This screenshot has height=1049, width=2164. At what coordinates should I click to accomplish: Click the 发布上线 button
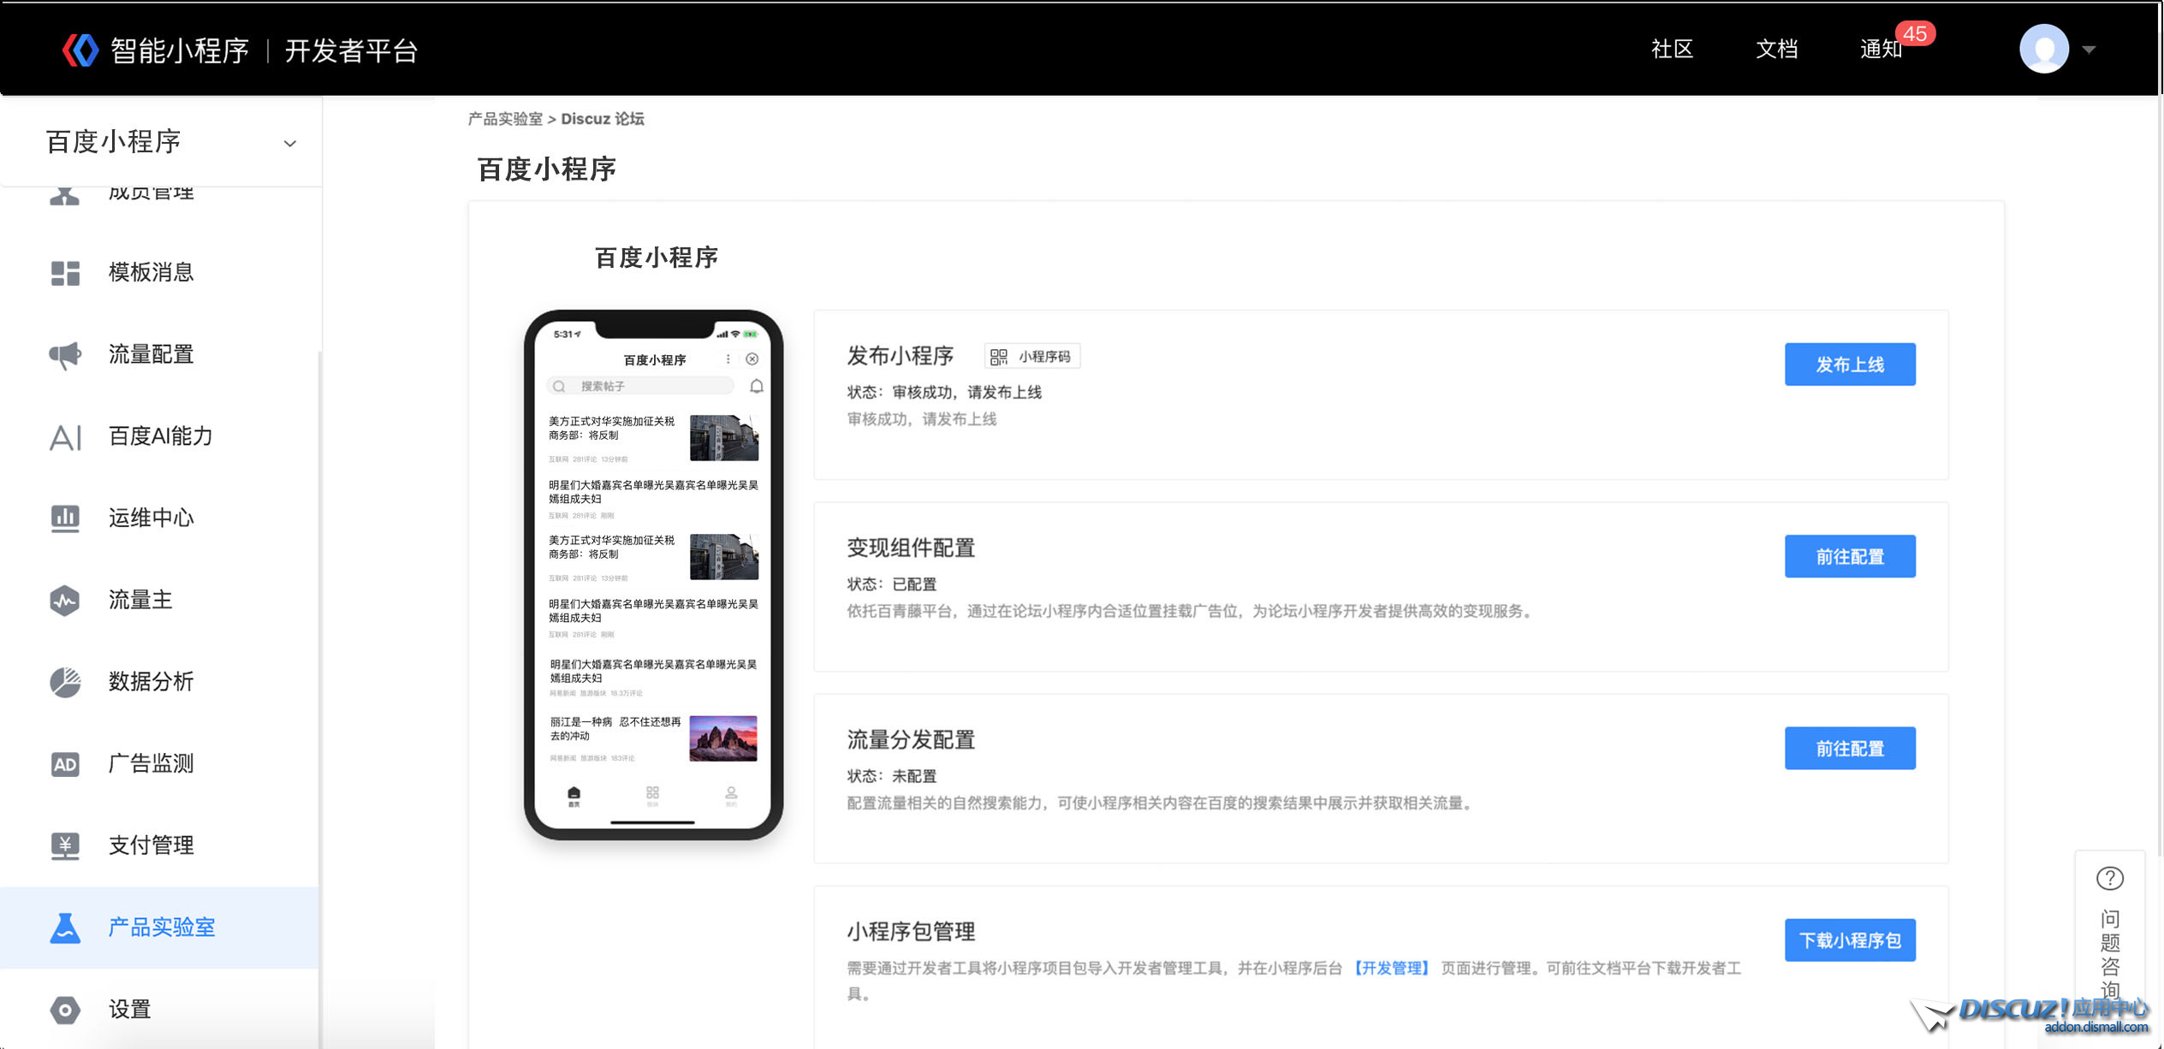[x=1850, y=364]
